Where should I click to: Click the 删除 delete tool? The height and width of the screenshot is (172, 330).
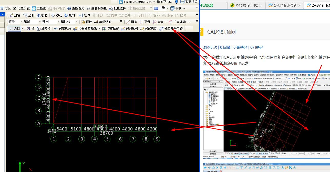(14, 15)
